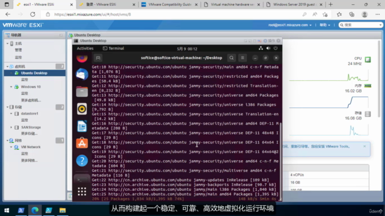Open the terminal hamburger menu

coord(242,58)
